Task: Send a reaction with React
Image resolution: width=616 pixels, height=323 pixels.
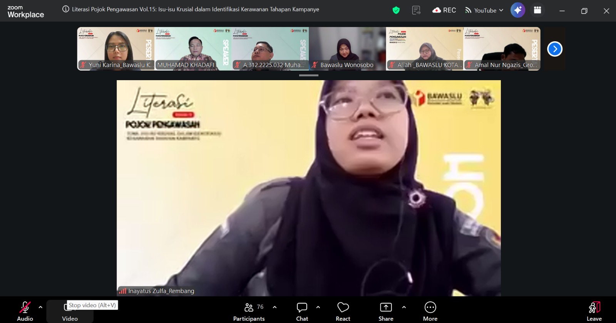Action: pos(343,311)
